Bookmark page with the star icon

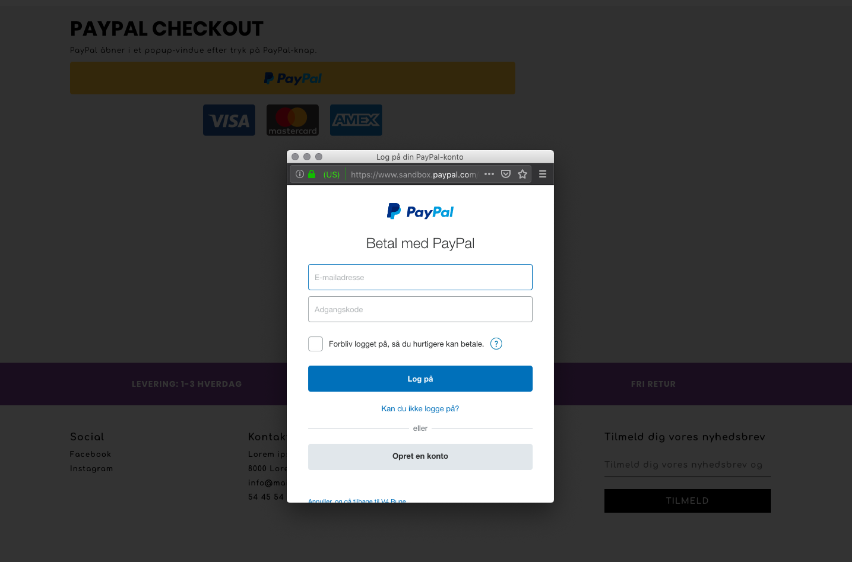522,174
